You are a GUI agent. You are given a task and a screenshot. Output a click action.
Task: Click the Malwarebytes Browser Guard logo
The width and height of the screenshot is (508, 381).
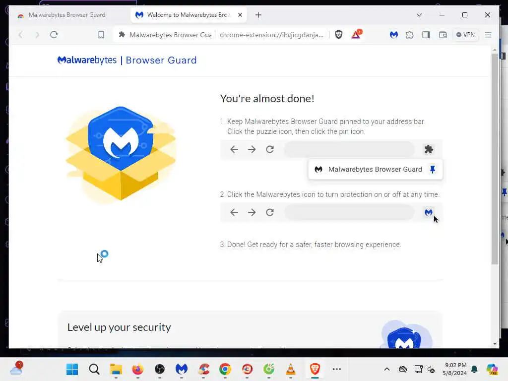[x=127, y=60]
